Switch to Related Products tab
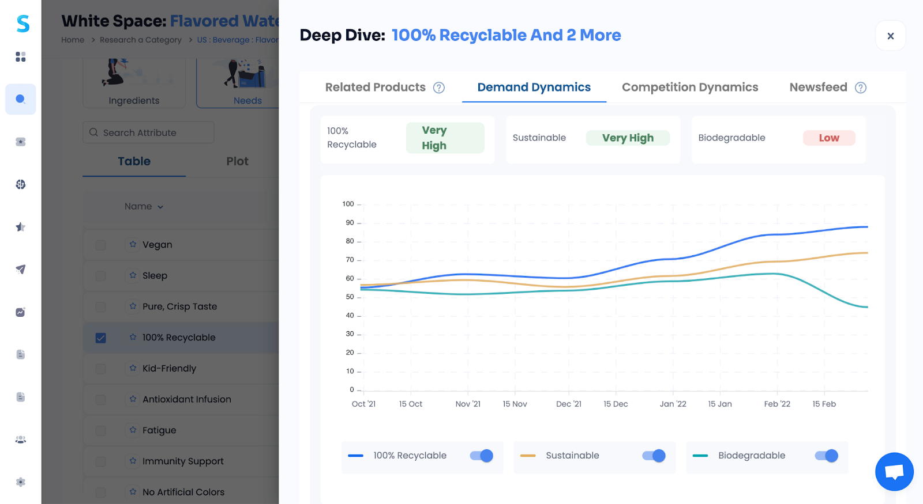The image size is (923, 504). pyautogui.click(x=376, y=87)
